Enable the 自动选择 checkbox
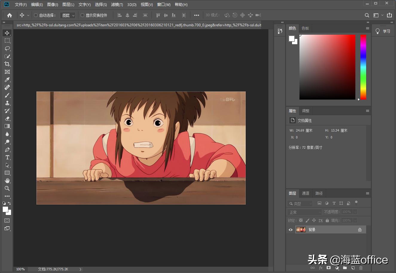 click(36, 15)
